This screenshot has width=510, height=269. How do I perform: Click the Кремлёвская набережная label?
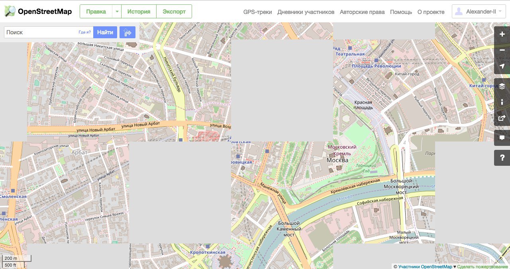point(356,187)
